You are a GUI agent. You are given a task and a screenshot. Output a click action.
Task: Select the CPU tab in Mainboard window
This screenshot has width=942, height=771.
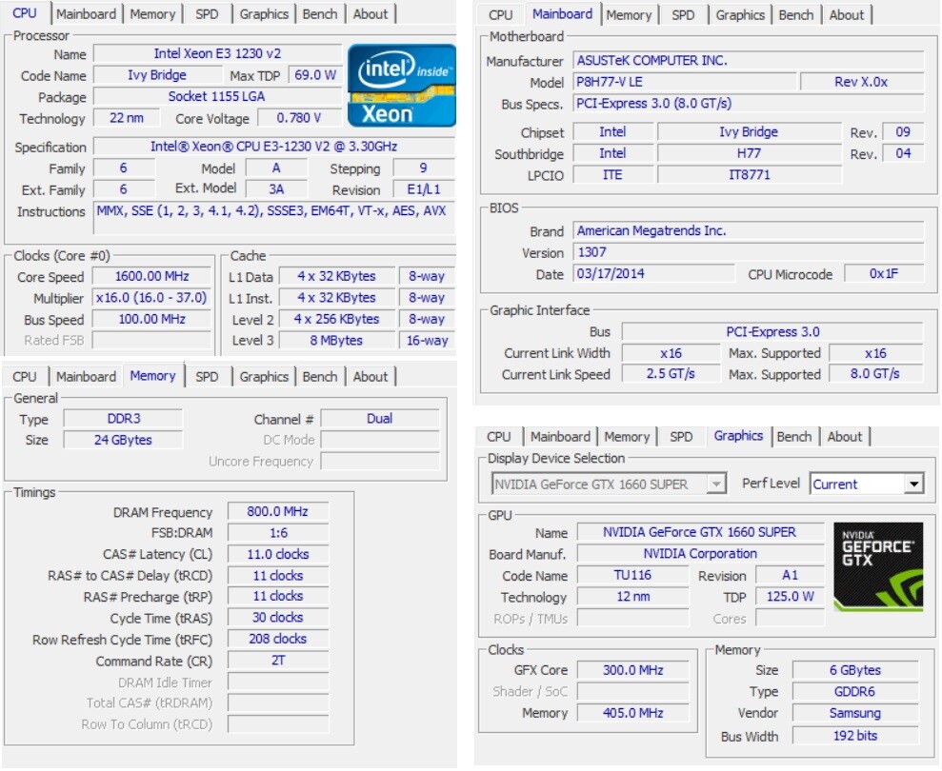point(500,15)
